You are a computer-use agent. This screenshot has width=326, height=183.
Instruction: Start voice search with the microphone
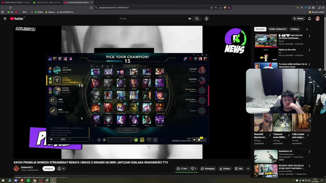click(x=207, y=19)
